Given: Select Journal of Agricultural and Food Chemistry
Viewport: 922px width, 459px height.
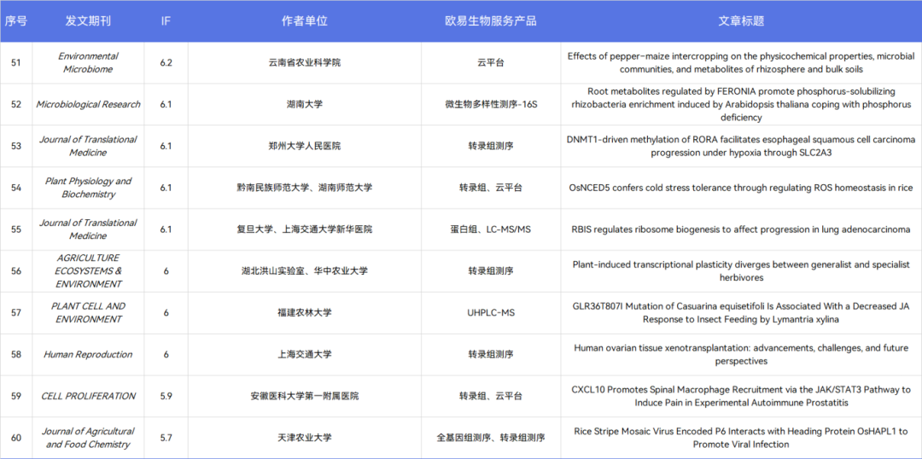Looking at the screenshot, I should coord(88,438).
